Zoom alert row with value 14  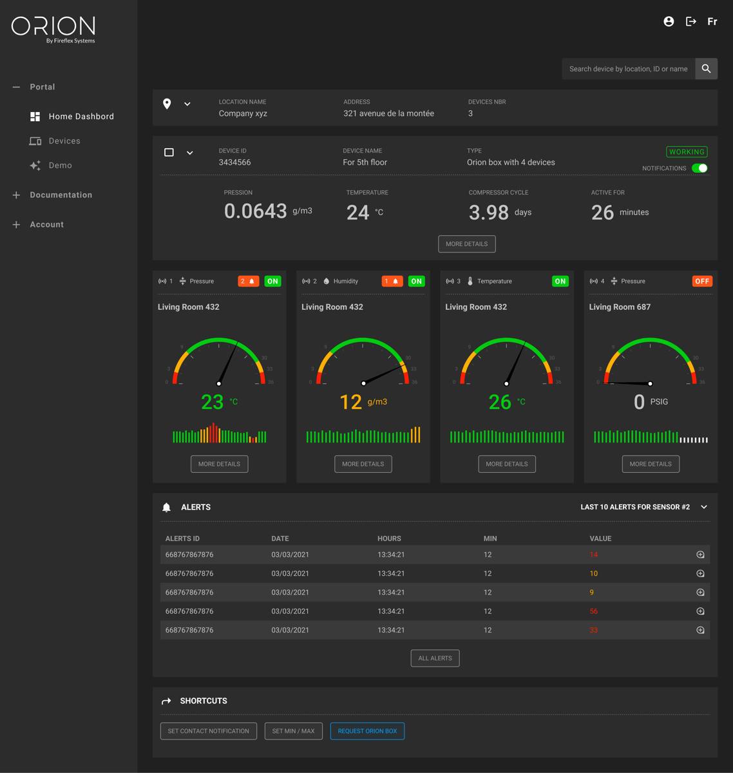coord(700,555)
